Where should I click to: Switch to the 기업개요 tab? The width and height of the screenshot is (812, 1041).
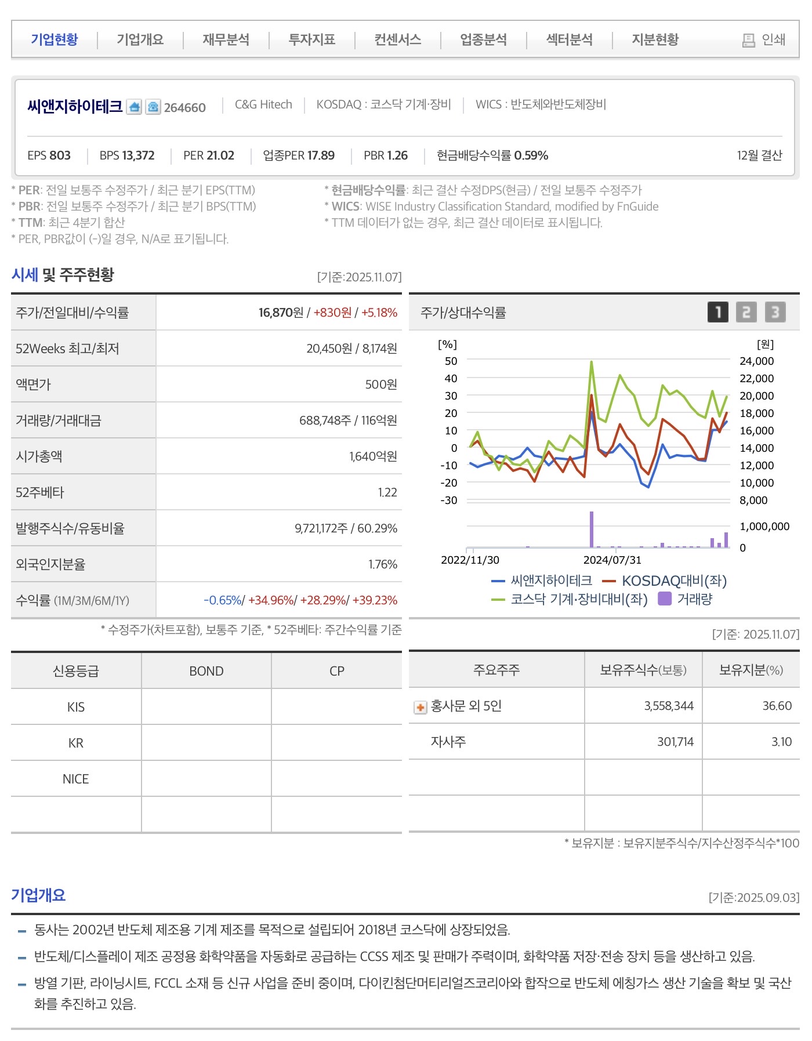pos(140,39)
